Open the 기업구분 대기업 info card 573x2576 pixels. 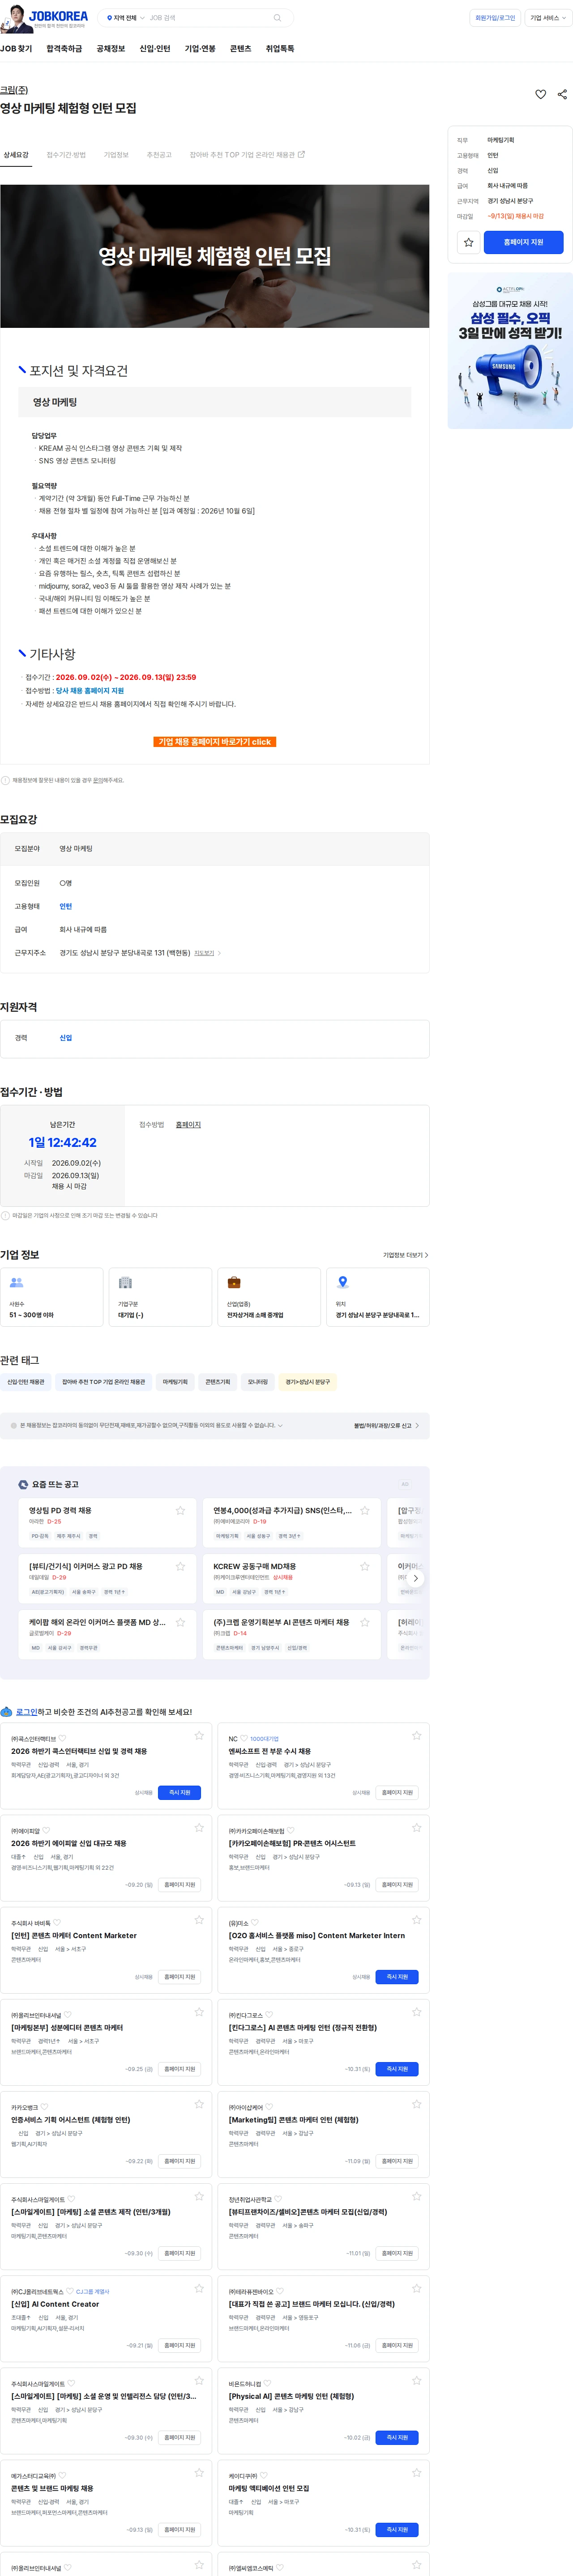tap(160, 1297)
